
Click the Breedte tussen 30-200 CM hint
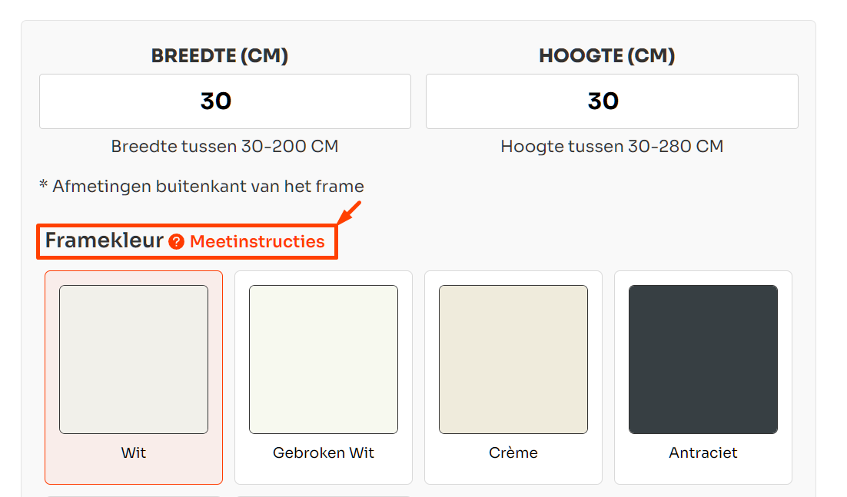tap(224, 146)
